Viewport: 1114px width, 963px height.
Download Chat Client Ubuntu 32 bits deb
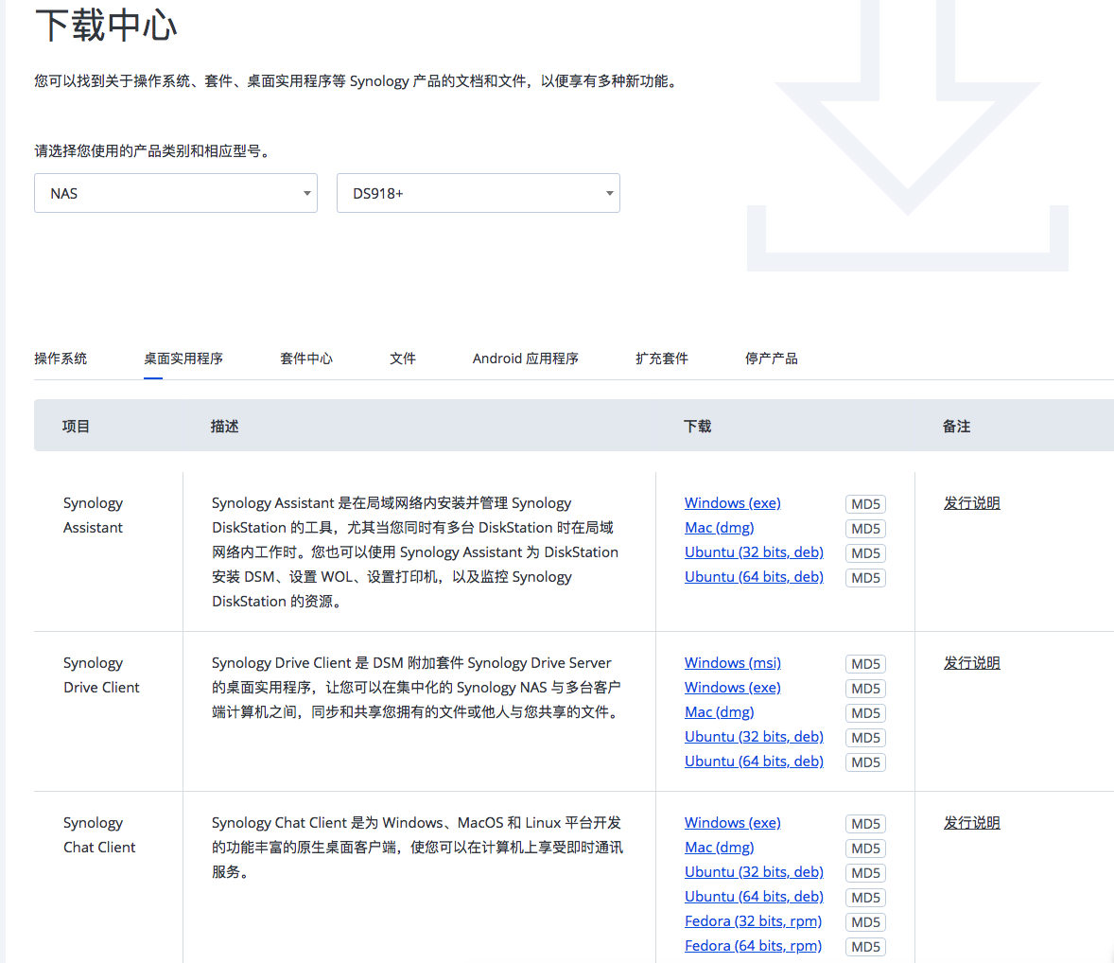pyautogui.click(x=754, y=872)
